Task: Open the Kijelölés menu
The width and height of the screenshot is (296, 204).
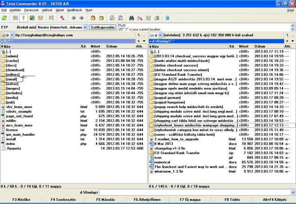Action: point(15,10)
